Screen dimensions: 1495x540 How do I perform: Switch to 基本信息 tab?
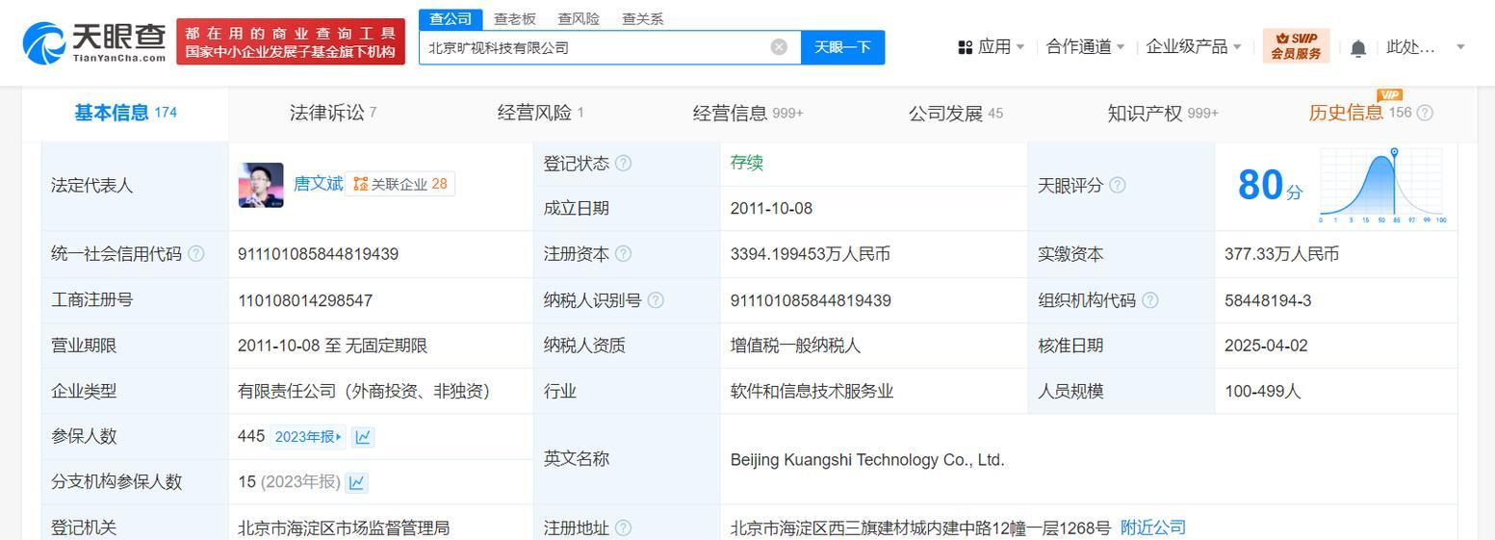126,113
